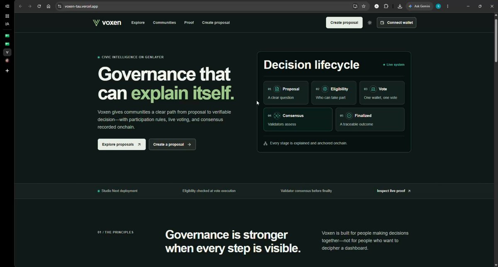The width and height of the screenshot is (498, 267).
Task: Open the Explore nav item
Action: click(x=138, y=23)
